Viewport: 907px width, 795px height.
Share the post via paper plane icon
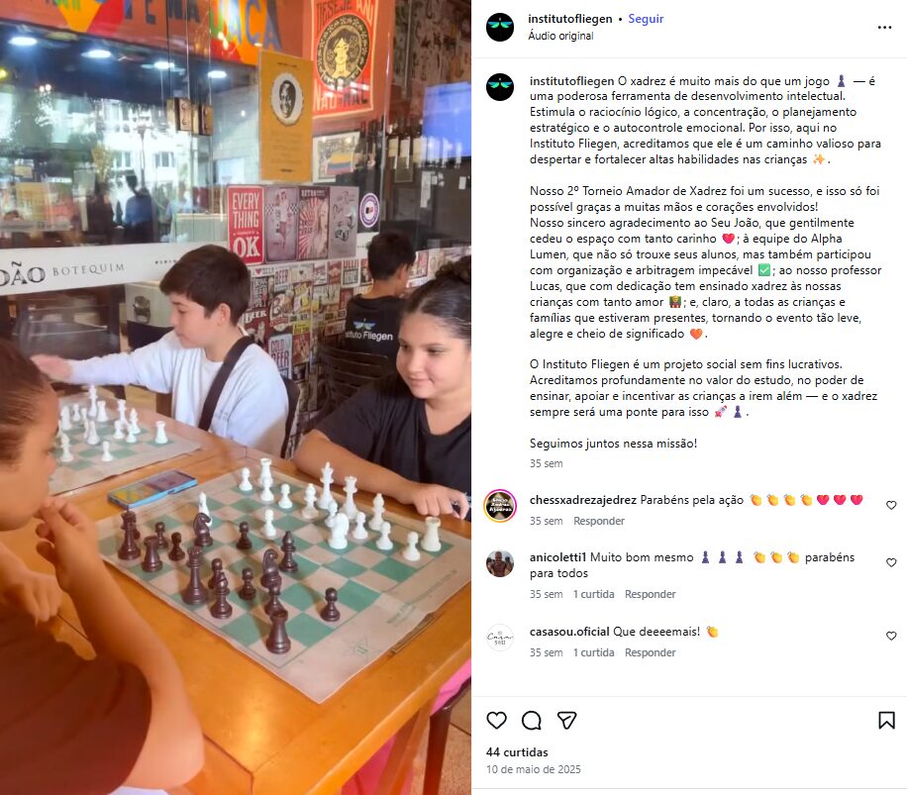[566, 721]
